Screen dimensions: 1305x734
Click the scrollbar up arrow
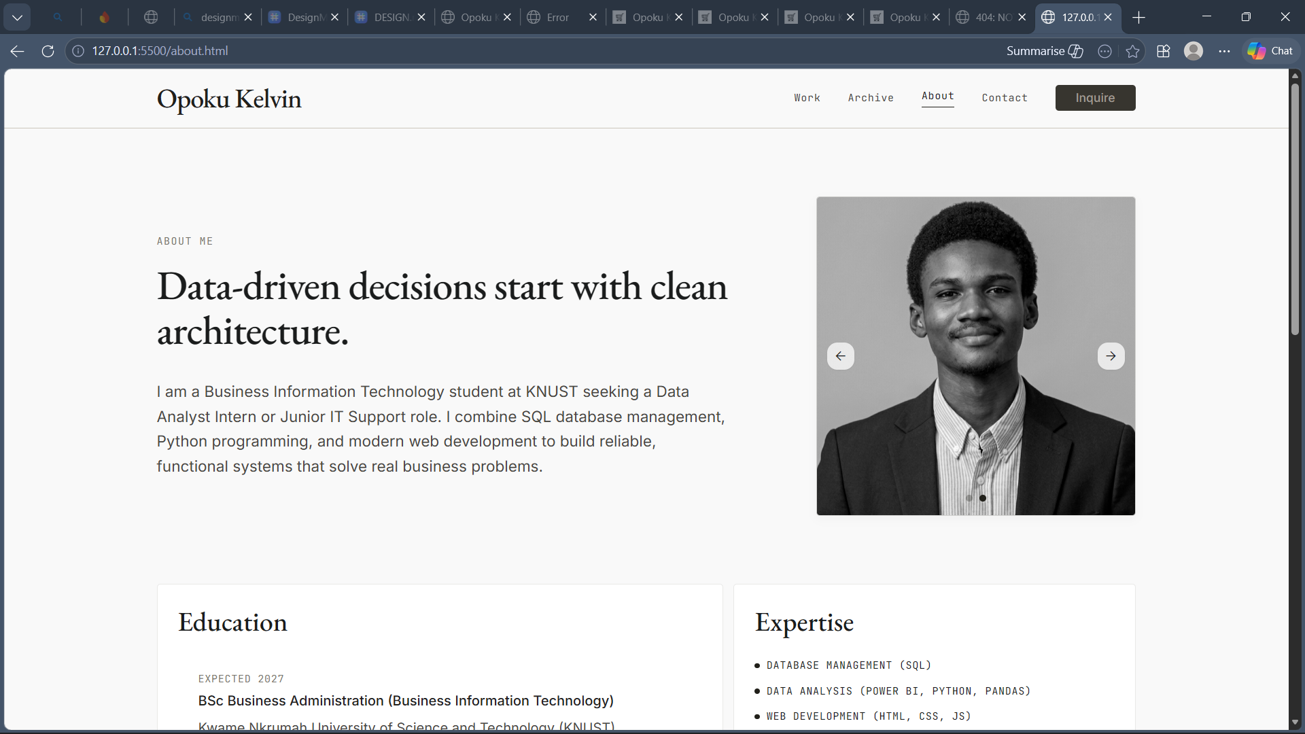[x=1295, y=75]
